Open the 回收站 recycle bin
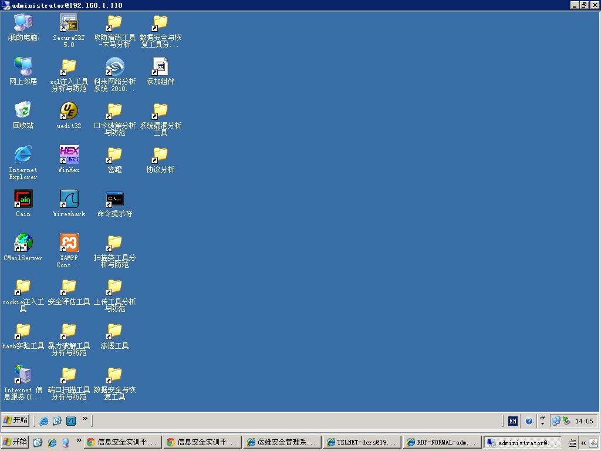The image size is (601, 451). 23,116
